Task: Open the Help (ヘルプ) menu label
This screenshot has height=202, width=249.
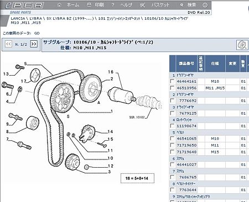Action: [x=126, y=5]
